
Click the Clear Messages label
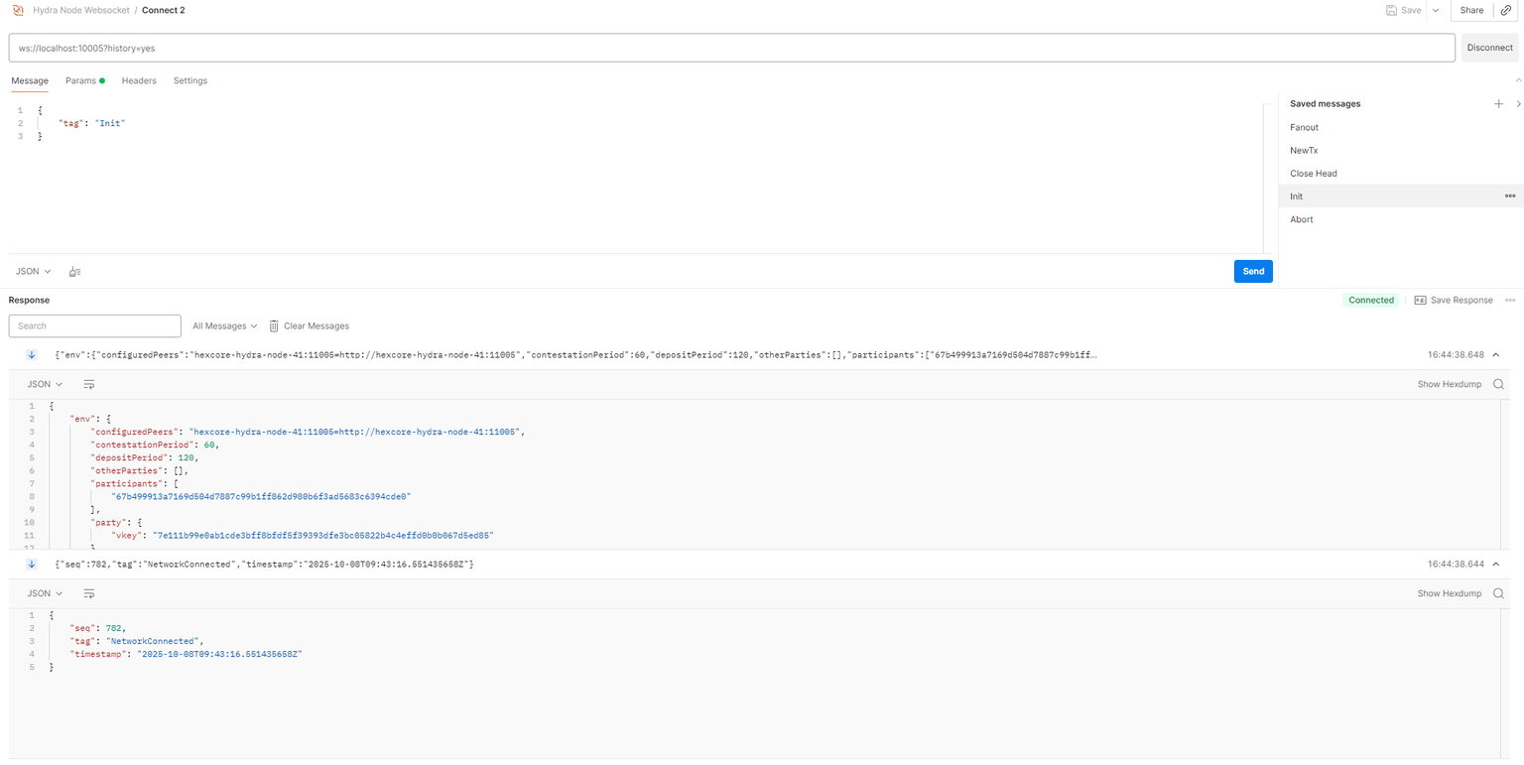pyautogui.click(x=317, y=325)
